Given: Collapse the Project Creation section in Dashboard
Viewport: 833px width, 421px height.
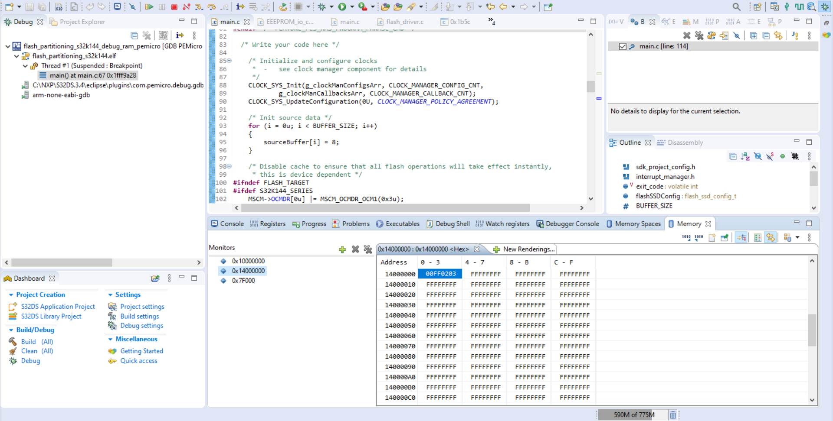Looking at the screenshot, I should click(x=10, y=295).
